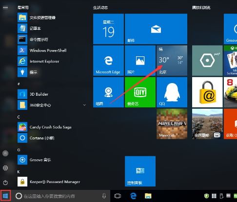The width and height of the screenshot is (237, 202).
Task: Launch Groove 音乐 from the app list
Action: 52,160
